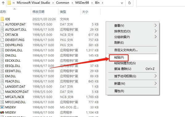
Task: Select the EECXX.DLL file icon
Action: tap(2, 61)
